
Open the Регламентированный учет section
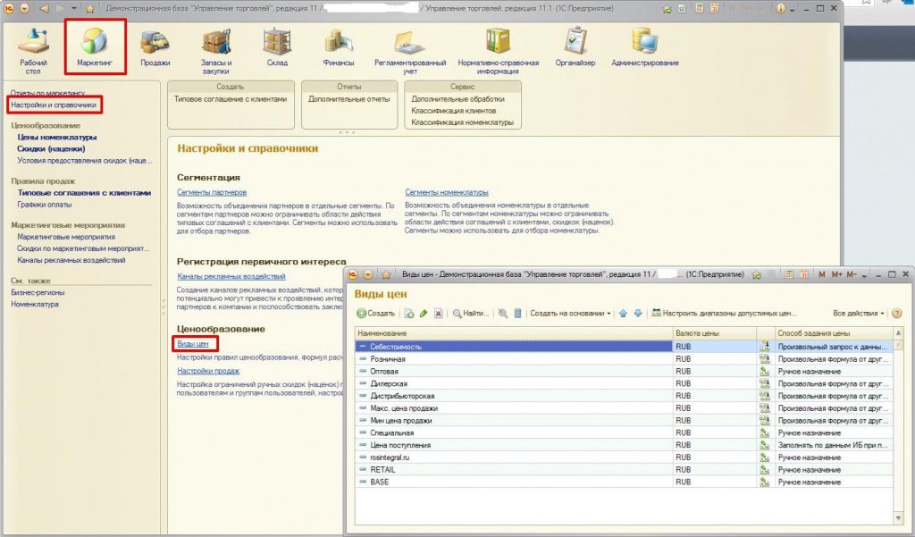pos(410,51)
